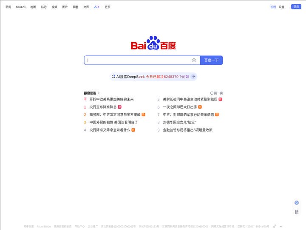
Task: Click the camera image-search icon
Action: point(194,60)
